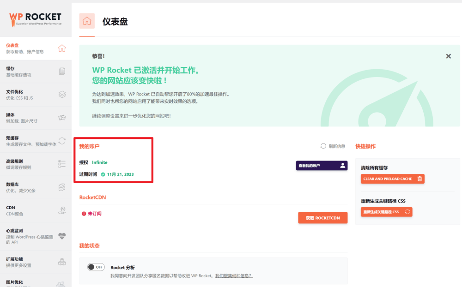The height and width of the screenshot is (287, 462).
Task: Click the circular arrows icon on 重新生成关键路径 CSS button
Action: 407,212
